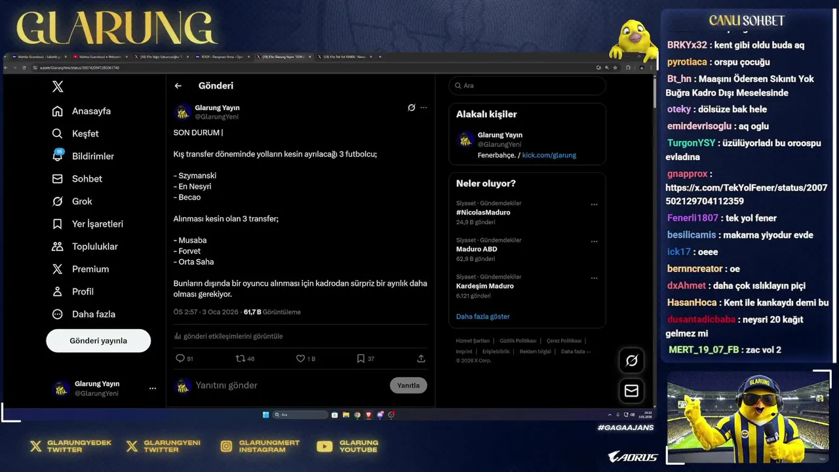Open Grok from the sidebar

tap(72, 201)
